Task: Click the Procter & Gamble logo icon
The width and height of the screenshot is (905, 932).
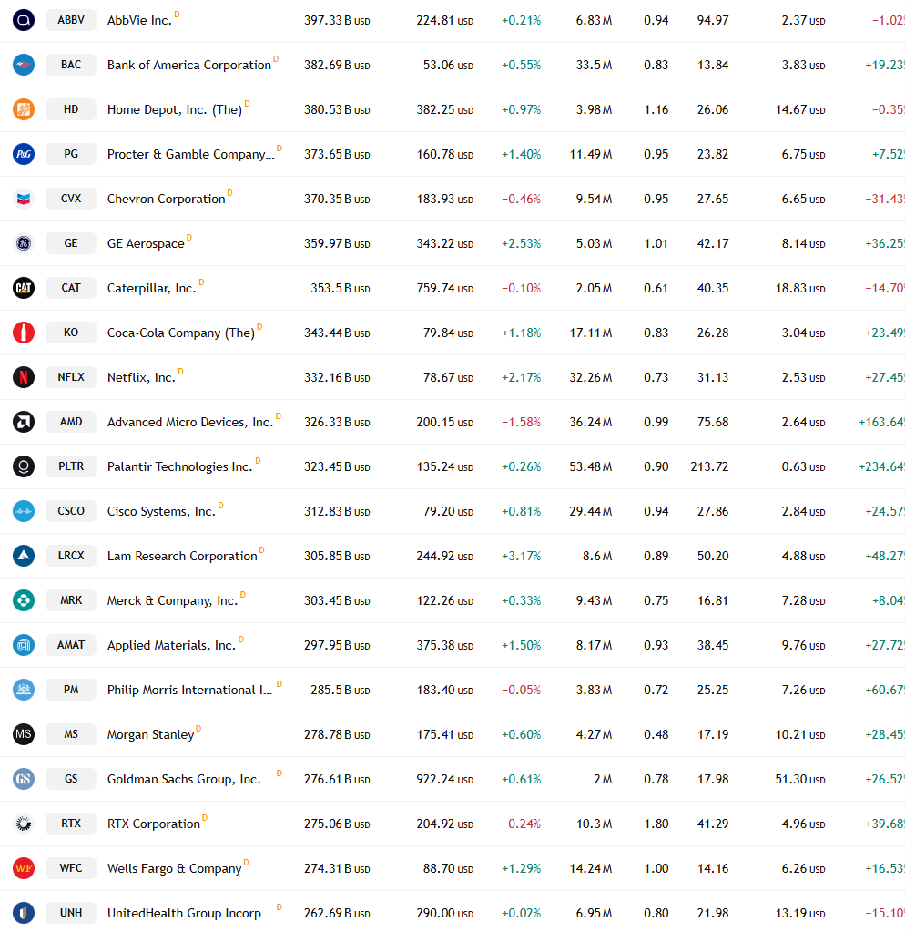Action: pos(24,154)
